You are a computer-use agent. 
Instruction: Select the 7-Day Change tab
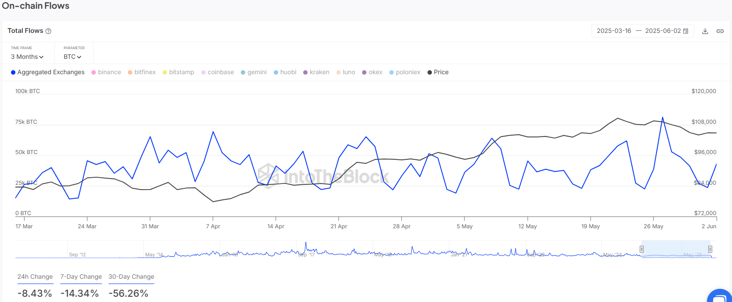tap(81, 277)
